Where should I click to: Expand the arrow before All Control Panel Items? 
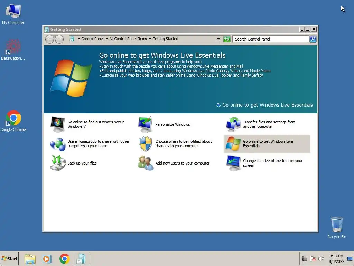pos(106,39)
